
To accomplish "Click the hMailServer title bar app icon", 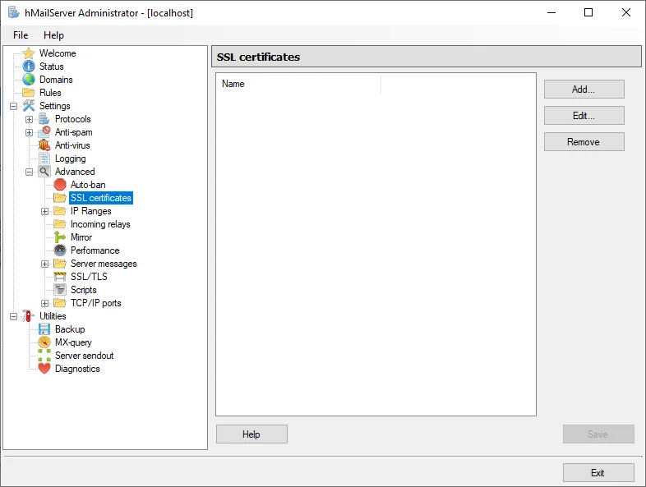I will 14,13.
